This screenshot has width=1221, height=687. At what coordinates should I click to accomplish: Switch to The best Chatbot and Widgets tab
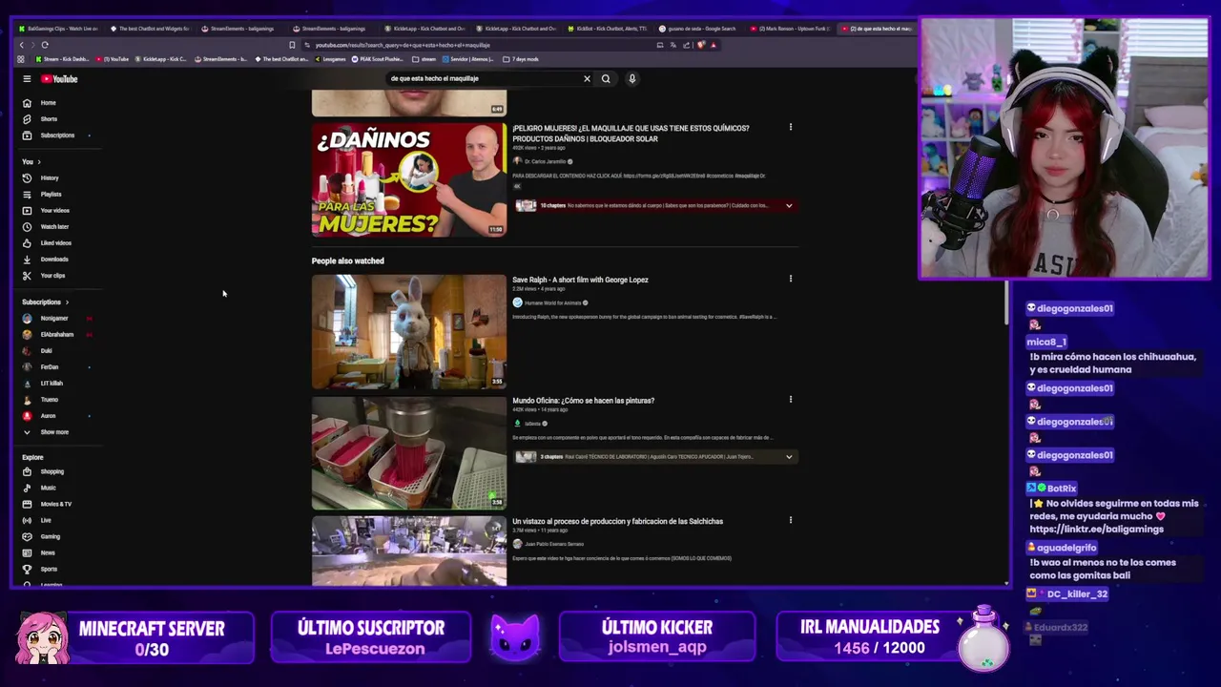point(150,29)
